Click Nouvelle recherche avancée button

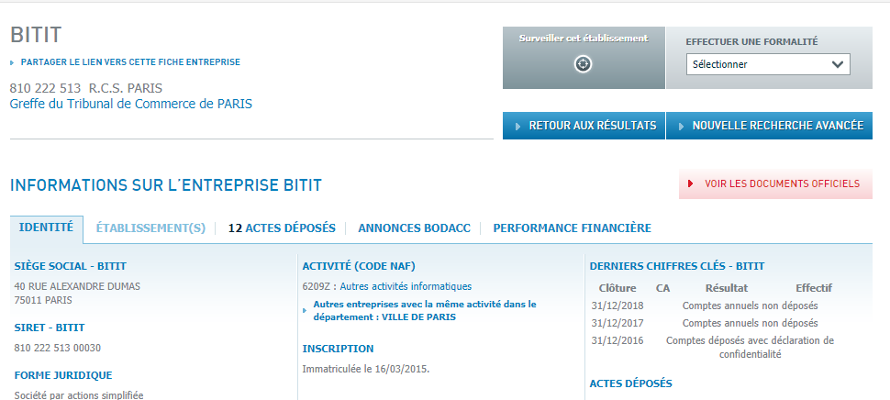pyautogui.click(x=769, y=126)
